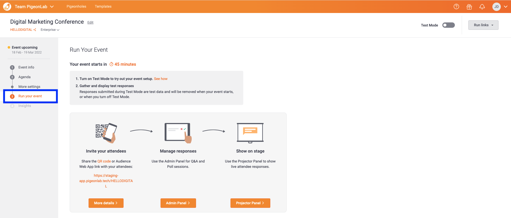Viewport: 511px width, 218px height.
Task: Click the step 3 circle for Run your event
Action: 12,97
